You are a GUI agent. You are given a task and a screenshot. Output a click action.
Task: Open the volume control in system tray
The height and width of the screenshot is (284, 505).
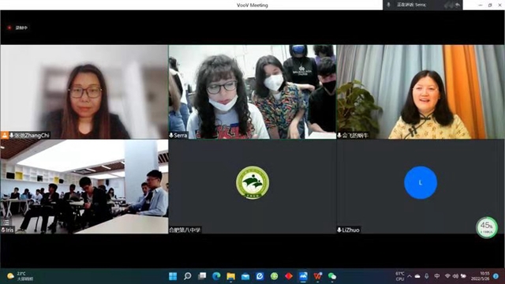click(x=455, y=276)
